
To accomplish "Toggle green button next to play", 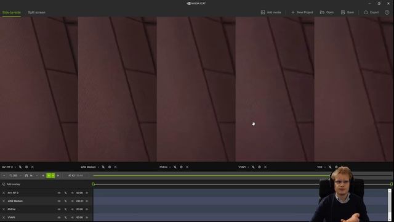I will tap(53, 175).
